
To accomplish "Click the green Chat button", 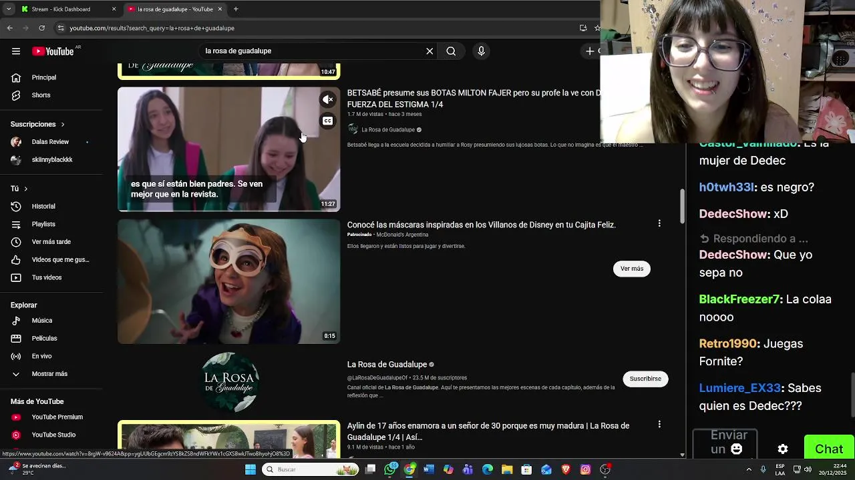I will click(x=829, y=449).
